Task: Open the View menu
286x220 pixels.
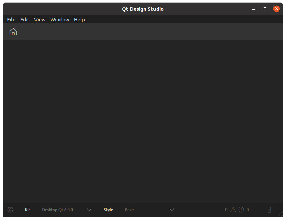Action: [40, 20]
